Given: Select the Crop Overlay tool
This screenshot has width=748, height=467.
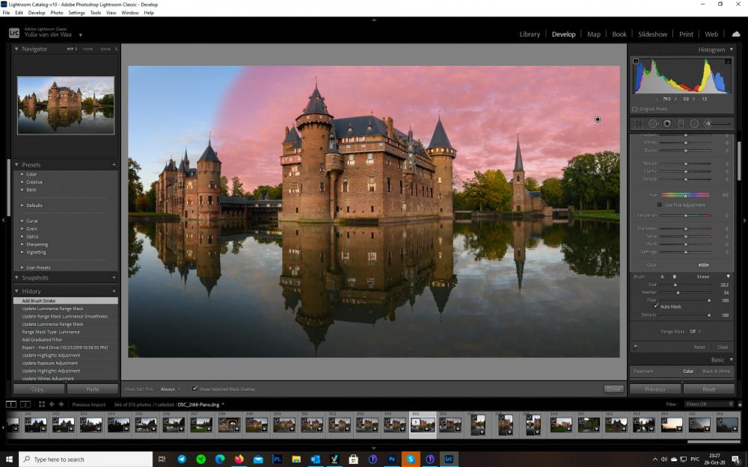Looking at the screenshot, I should pyautogui.click(x=638, y=124).
